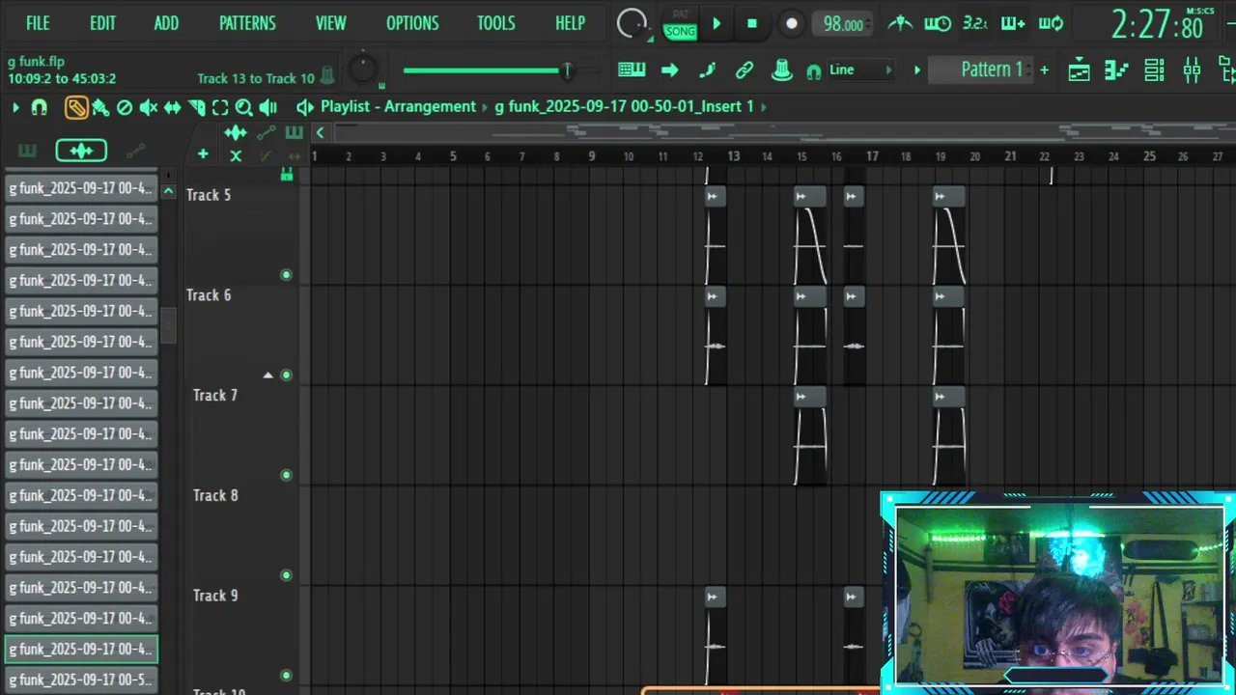The image size is (1236, 695).
Task: Open the Piano roll view icon
Action: coord(1116,69)
